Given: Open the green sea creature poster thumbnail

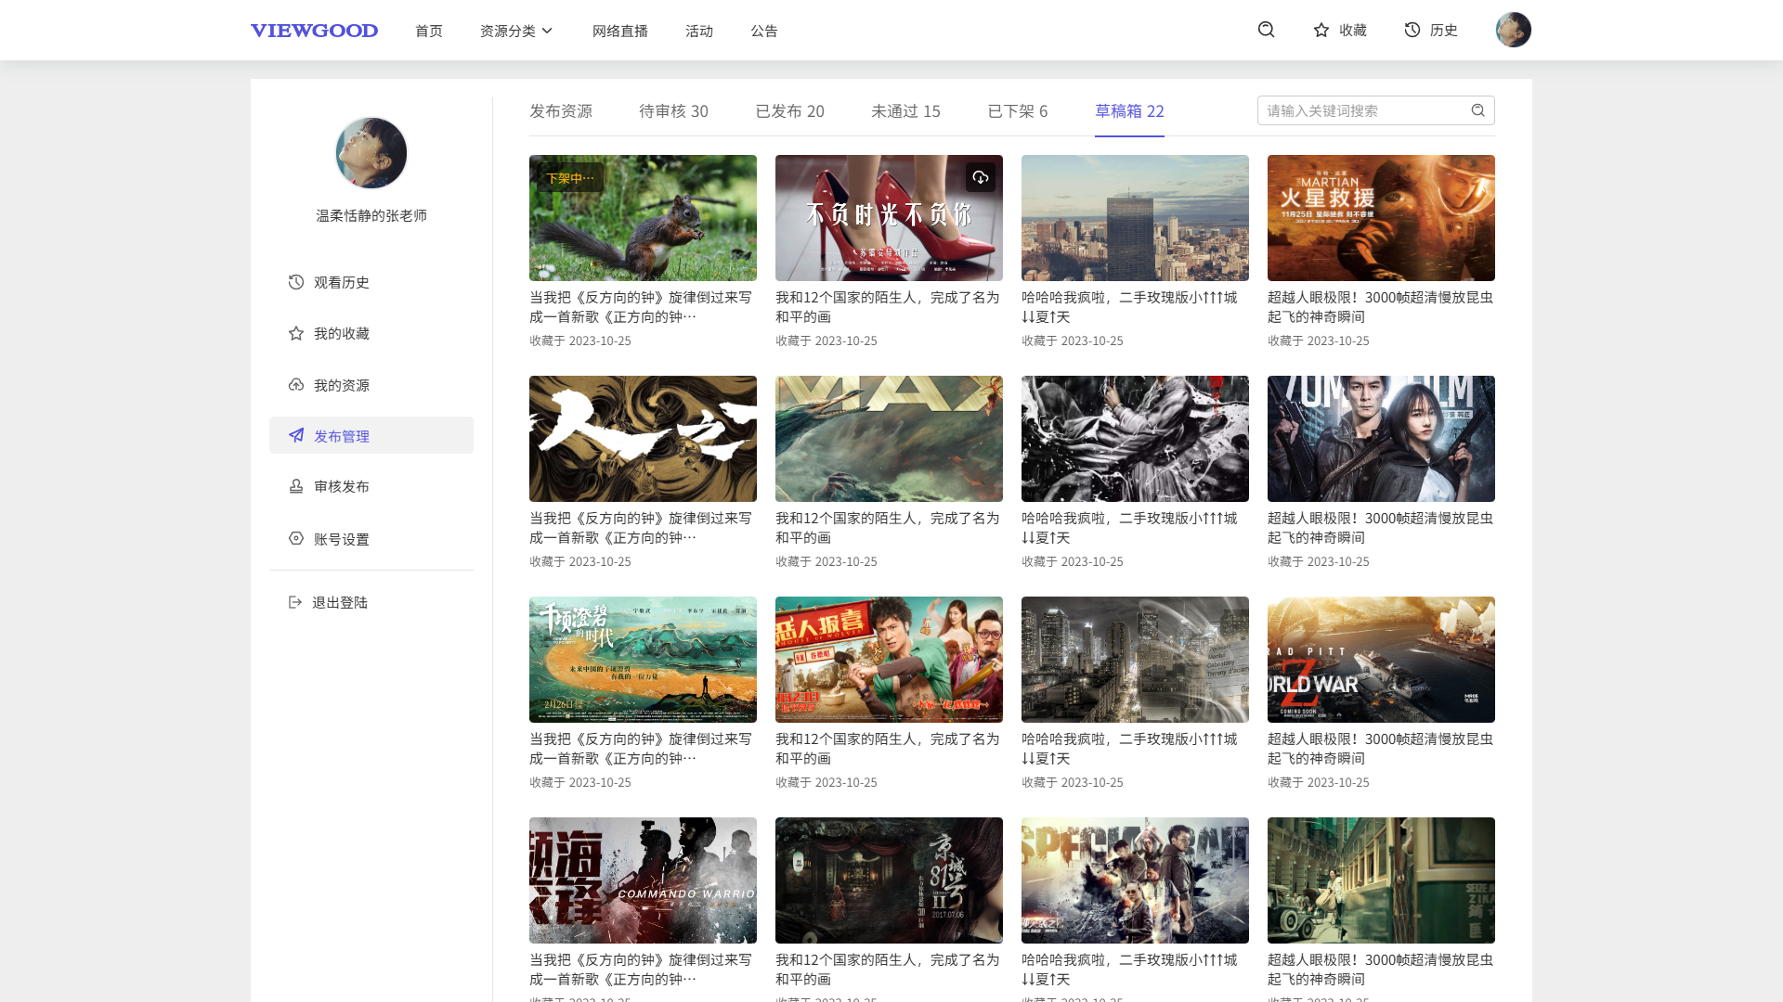Looking at the screenshot, I should 889,439.
